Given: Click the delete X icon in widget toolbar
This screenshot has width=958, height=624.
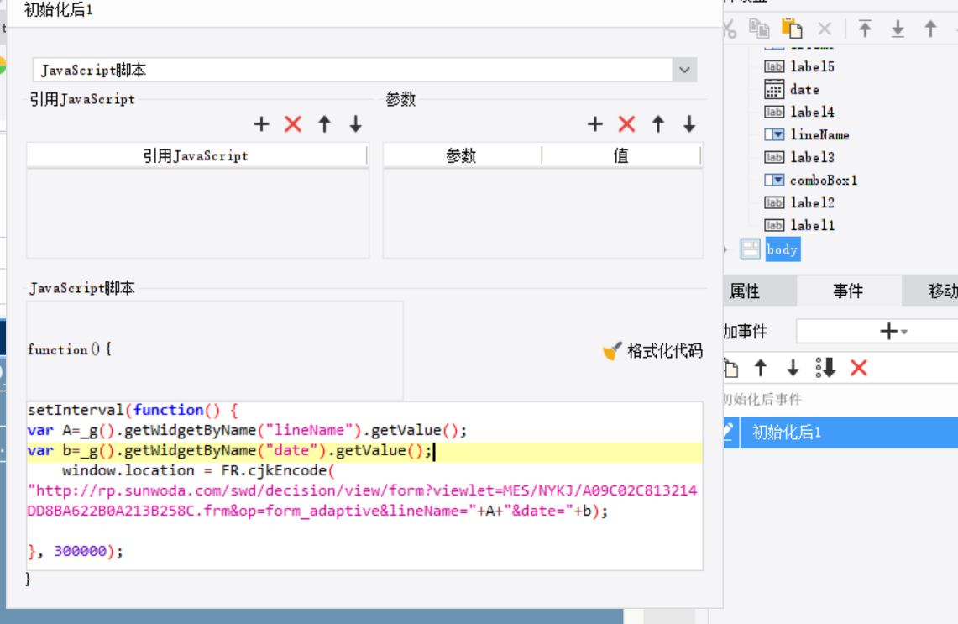Looking at the screenshot, I should (x=825, y=29).
